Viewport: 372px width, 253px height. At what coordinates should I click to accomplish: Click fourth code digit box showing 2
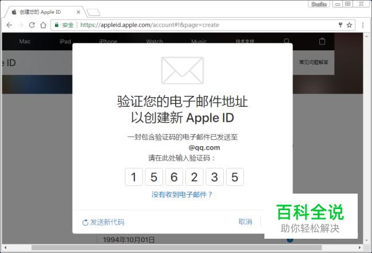(195, 177)
